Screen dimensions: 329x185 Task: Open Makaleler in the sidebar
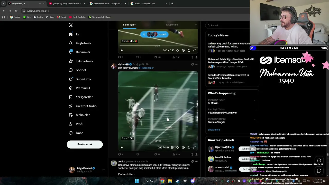(79, 115)
